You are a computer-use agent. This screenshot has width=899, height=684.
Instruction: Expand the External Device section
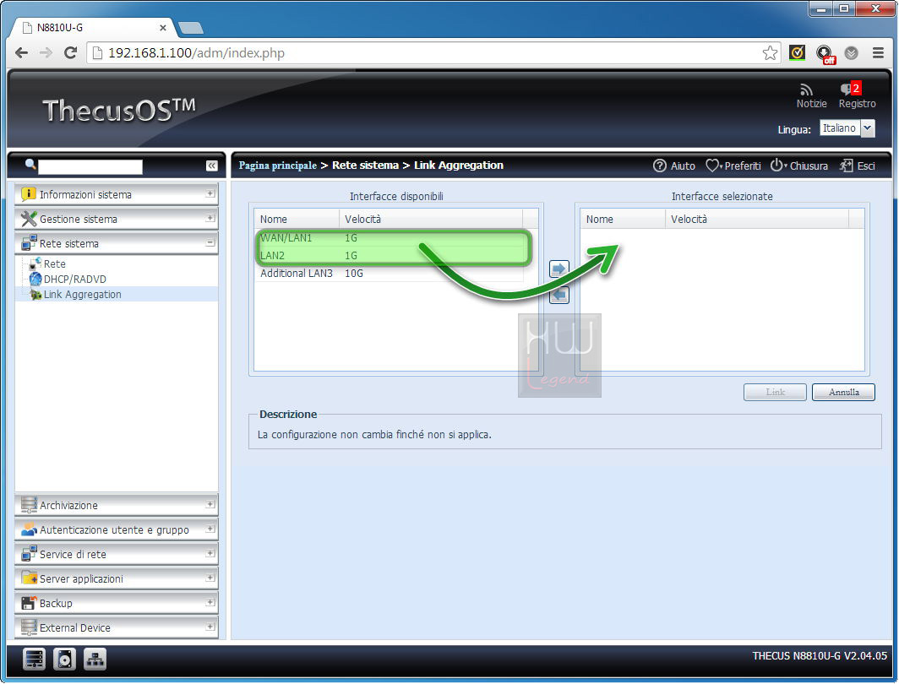tap(210, 627)
